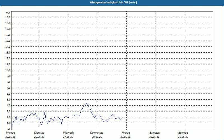Click the date 30.05.26
This screenshot has width=224, height=140.
(x=154, y=137)
